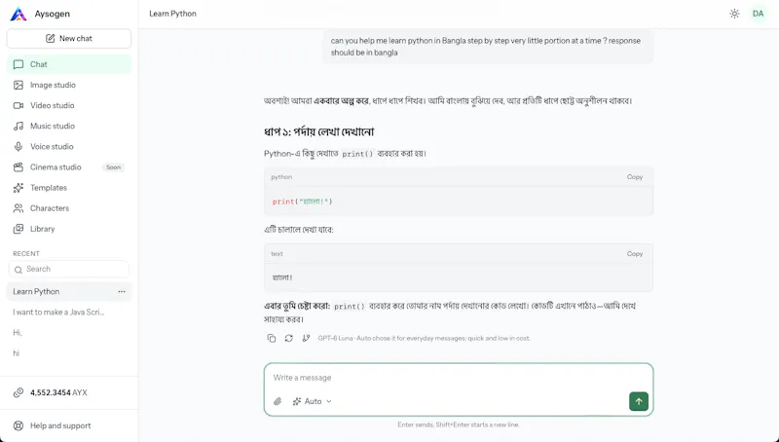The height and width of the screenshot is (442, 779).
Task: Click the New chat pencil icon
Action: click(51, 39)
